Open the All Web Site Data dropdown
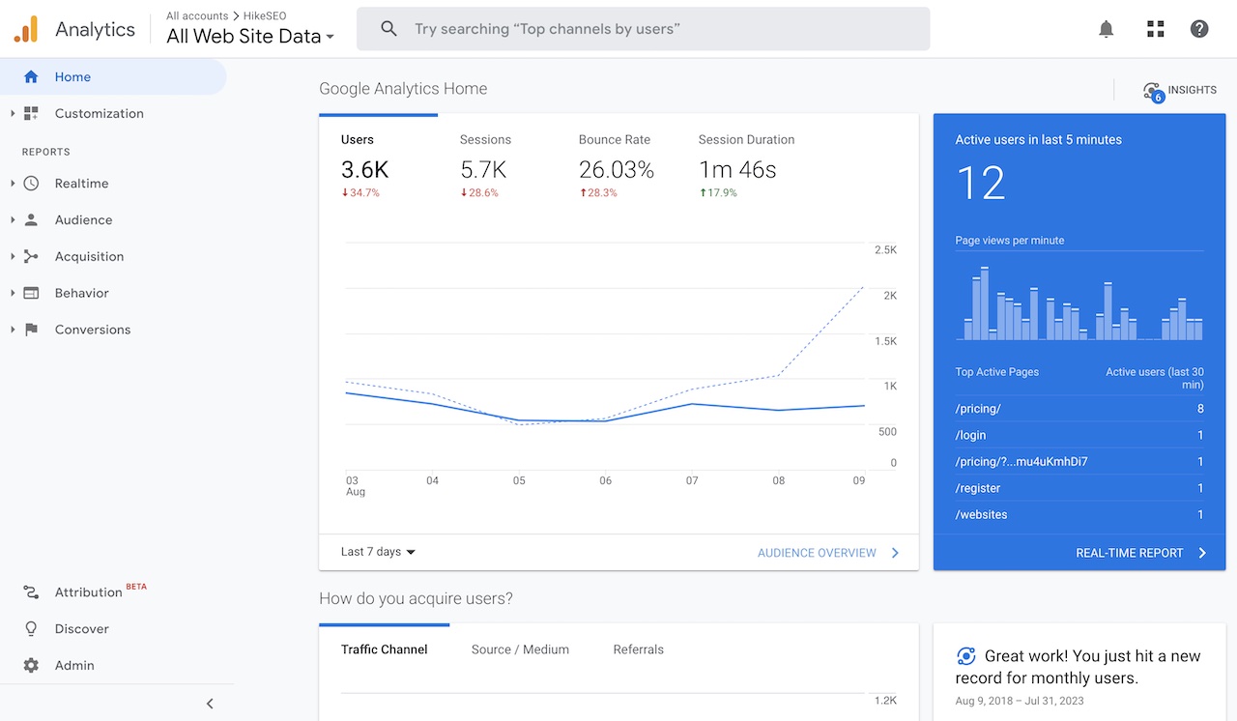The height and width of the screenshot is (721, 1237). 250,37
